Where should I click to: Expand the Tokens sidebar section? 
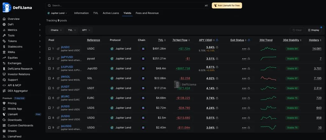tap(40, 41)
